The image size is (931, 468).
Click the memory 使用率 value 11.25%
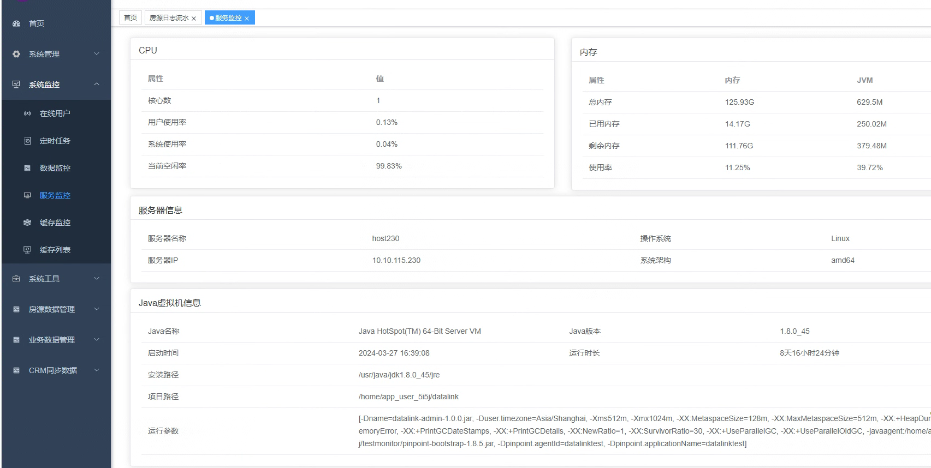click(737, 167)
